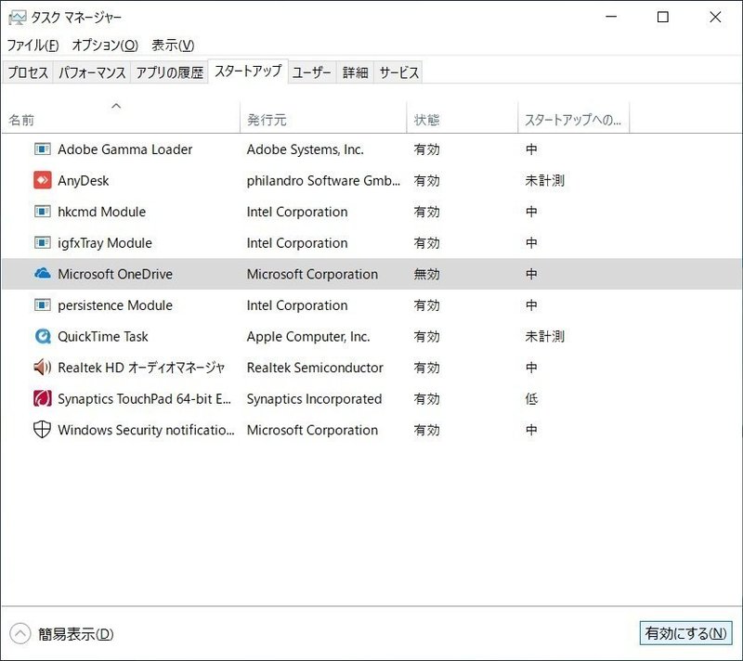Select the Adobe Gamma Loader name
The height and width of the screenshot is (661, 743).
point(125,149)
